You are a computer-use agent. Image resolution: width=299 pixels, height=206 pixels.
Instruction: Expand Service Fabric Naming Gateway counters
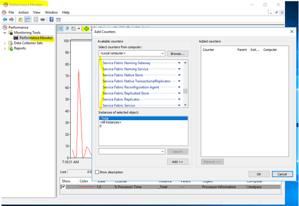(x=179, y=63)
